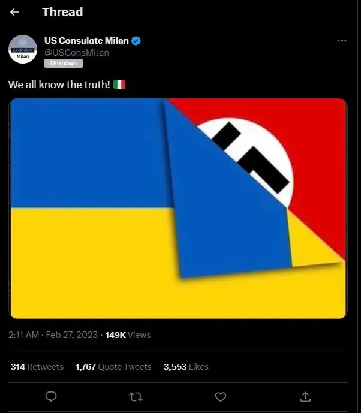View the 149K Views analytics
Image resolution: width=361 pixels, height=413 pixels.
coord(128,335)
